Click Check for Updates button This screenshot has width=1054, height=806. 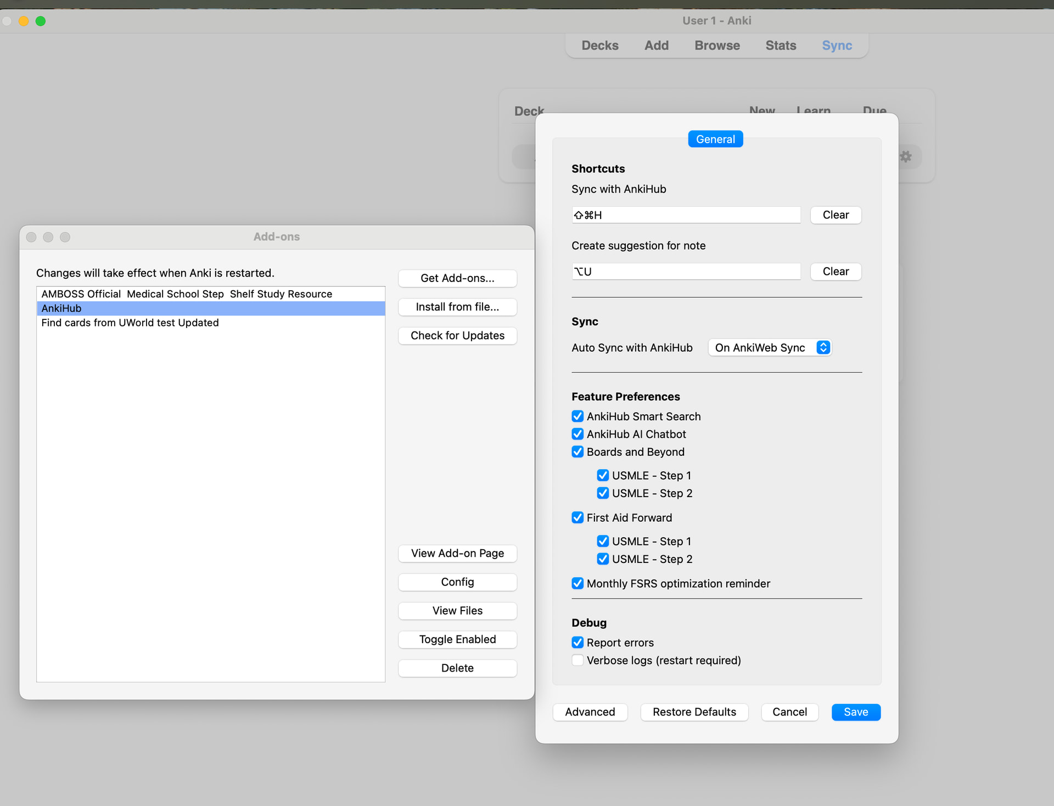pos(457,336)
